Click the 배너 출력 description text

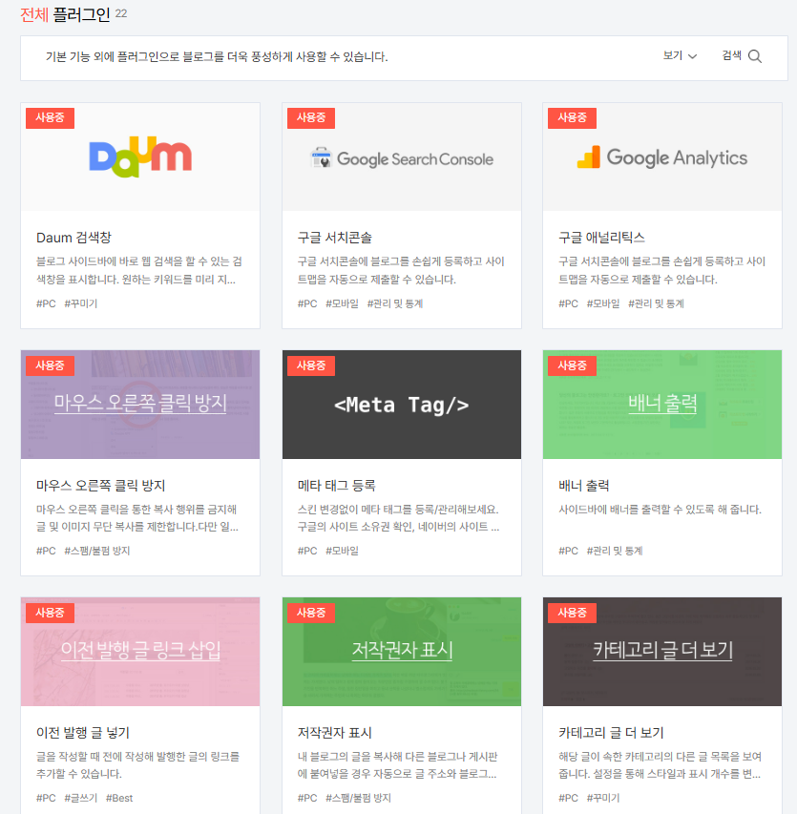click(660, 510)
